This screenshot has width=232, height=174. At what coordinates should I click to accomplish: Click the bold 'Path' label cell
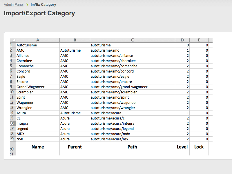tap(133, 147)
